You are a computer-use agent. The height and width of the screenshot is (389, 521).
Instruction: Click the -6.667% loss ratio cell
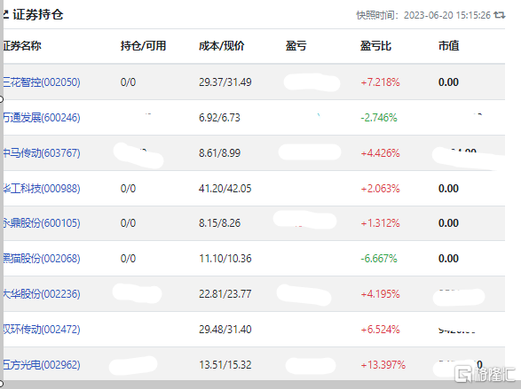click(x=379, y=259)
